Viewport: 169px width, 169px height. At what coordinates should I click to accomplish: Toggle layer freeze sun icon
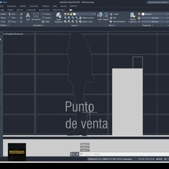(68, 14)
